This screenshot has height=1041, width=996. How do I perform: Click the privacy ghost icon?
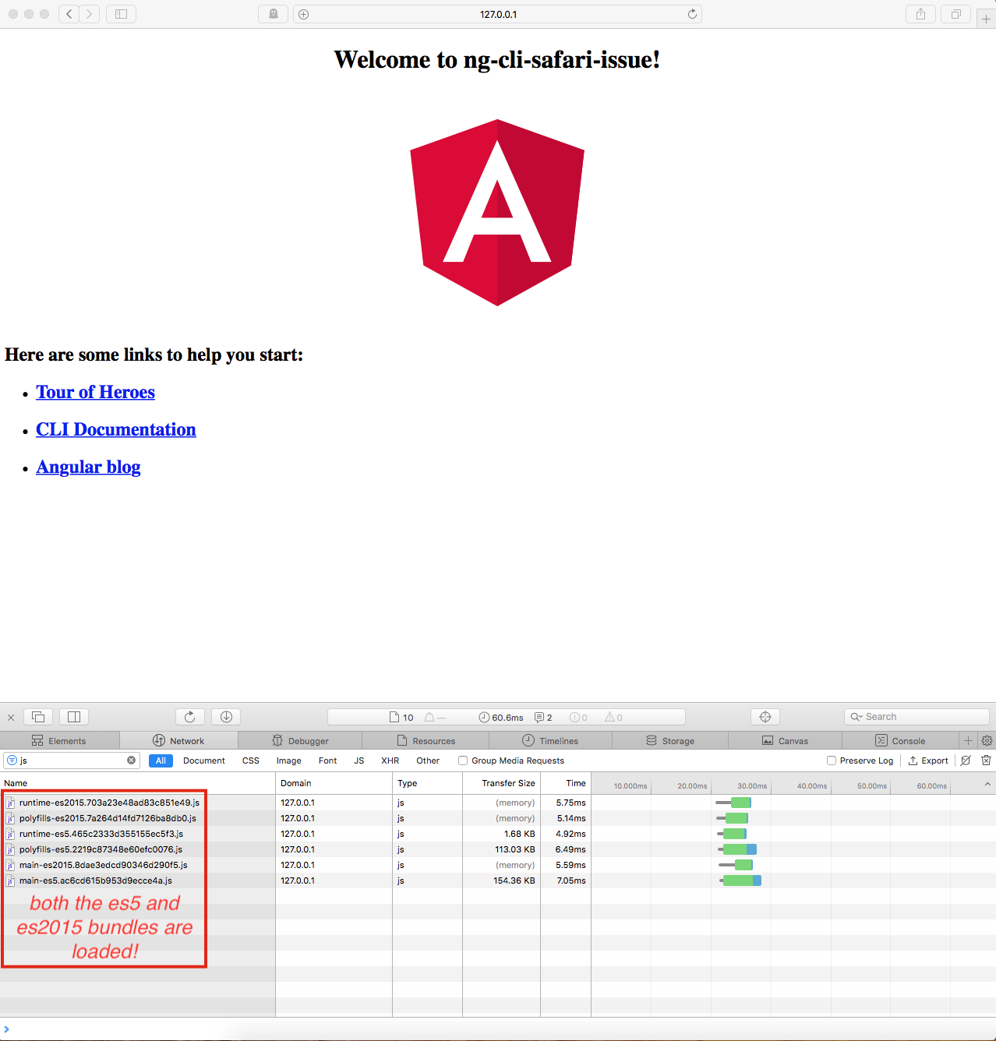(274, 14)
